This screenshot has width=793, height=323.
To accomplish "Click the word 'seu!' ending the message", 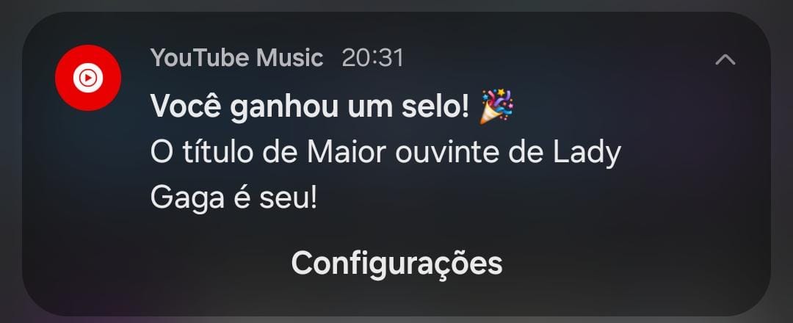I will click(289, 199).
